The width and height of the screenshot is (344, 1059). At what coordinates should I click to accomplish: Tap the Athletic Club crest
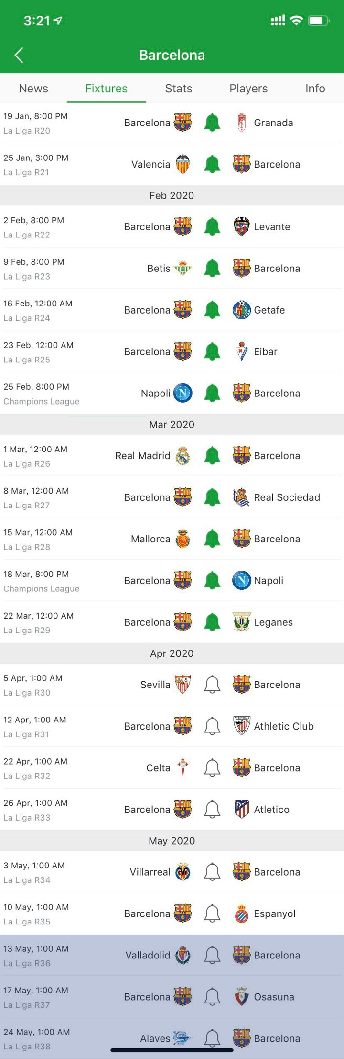242,726
